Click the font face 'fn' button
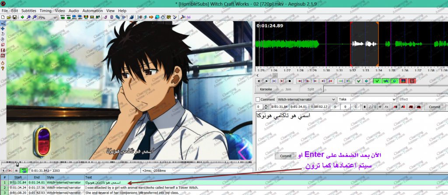 (x=386, y=106)
